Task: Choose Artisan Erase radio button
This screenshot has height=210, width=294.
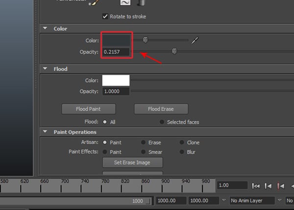Action: [x=143, y=142]
